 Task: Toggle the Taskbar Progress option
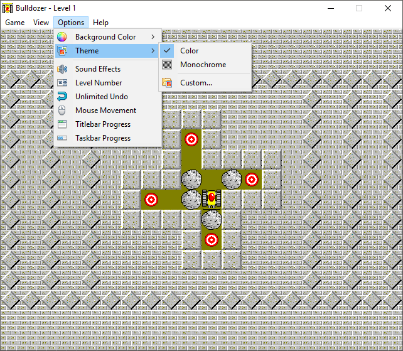108,138
